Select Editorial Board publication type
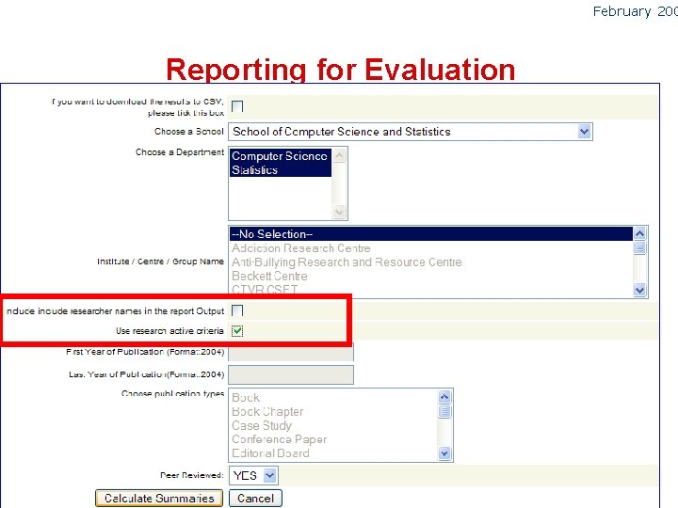The width and height of the screenshot is (678, 508). click(333, 453)
